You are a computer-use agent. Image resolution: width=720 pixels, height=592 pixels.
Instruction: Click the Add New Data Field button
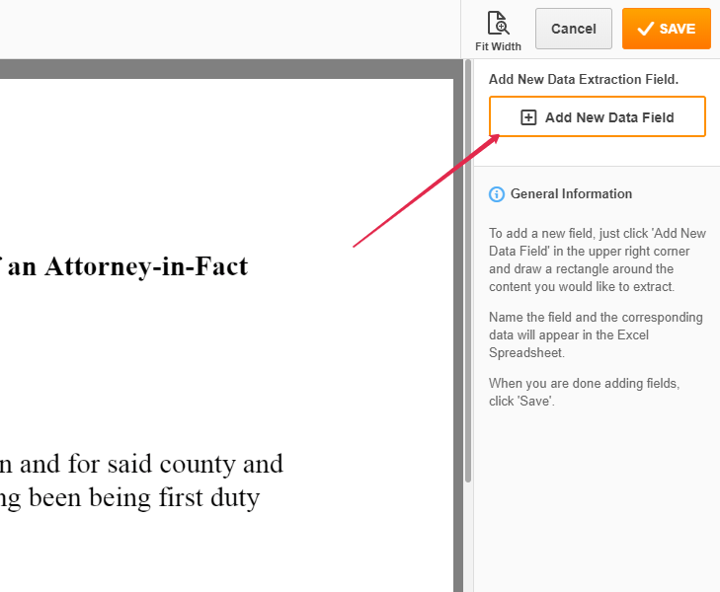coord(597,116)
